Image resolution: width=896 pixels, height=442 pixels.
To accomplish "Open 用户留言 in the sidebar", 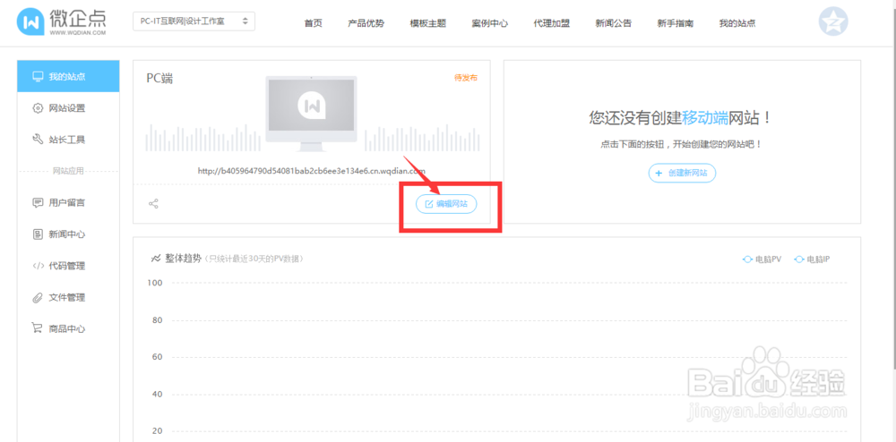I will 69,202.
